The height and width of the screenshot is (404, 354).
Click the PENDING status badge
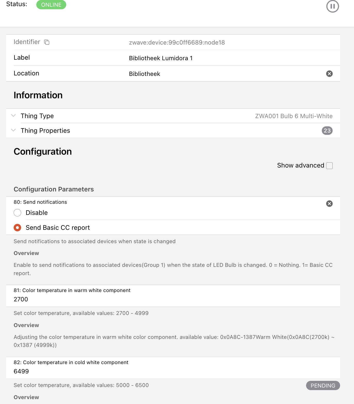(323, 385)
